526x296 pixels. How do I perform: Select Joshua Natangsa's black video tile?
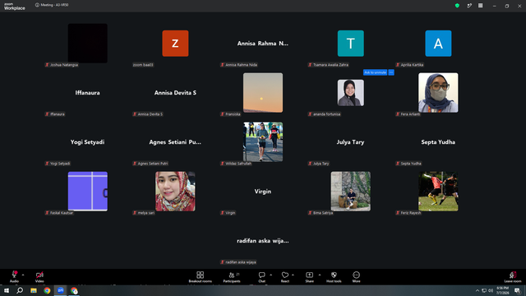point(88,44)
